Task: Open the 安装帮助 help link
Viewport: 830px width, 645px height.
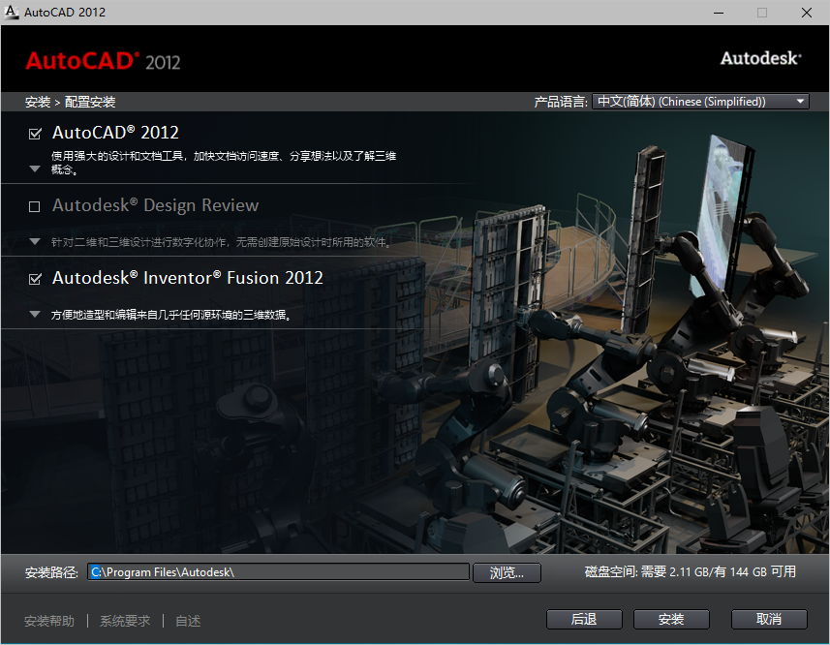Action: click(48, 621)
